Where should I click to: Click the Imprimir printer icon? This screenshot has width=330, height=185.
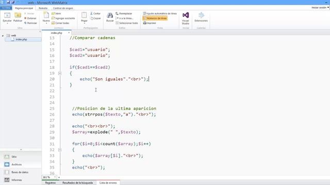pyautogui.click(x=145, y=23)
